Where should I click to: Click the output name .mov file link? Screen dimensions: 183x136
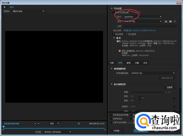tap(140, 30)
